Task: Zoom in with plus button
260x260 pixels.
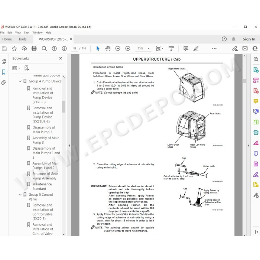Action: click(128, 48)
